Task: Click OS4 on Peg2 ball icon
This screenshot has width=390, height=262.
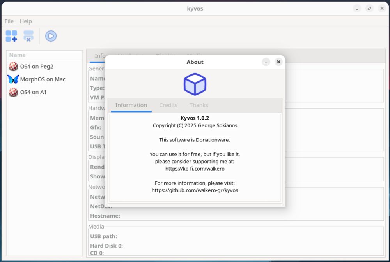Action: [13, 66]
